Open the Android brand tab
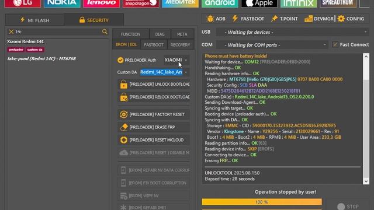Image resolution: width=374 pixels, height=210 pixels. tap(220, 3)
